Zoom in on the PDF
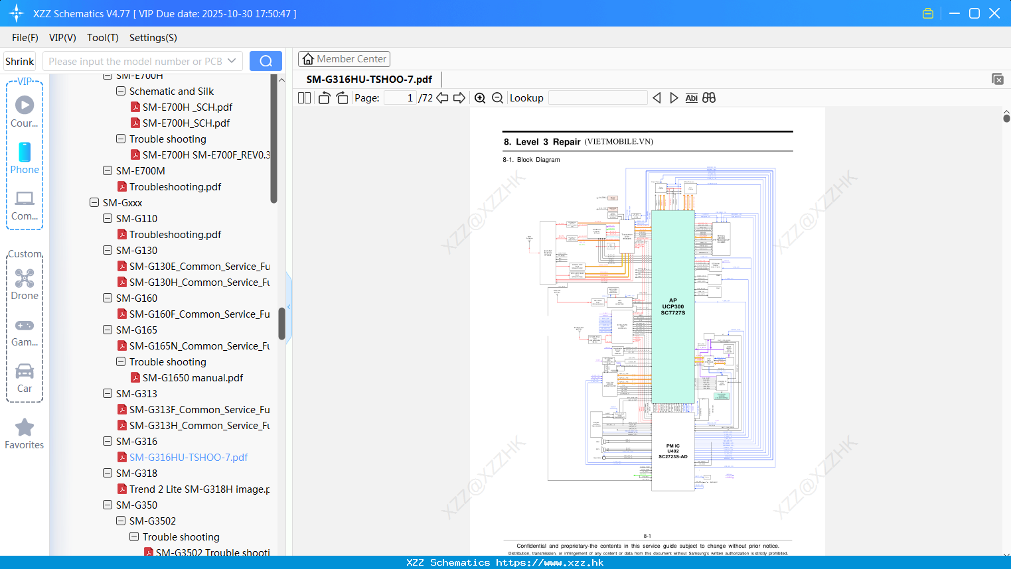This screenshot has width=1011, height=569. tap(480, 97)
